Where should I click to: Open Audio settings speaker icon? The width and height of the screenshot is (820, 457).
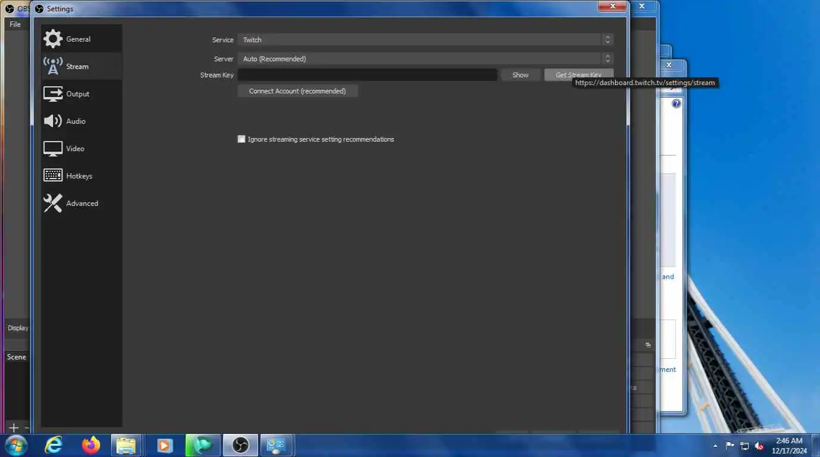pos(52,121)
